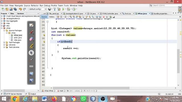Screen dimensions: 182x102
Task: Click the Save All toolbar icon
Action: tap(15, 9)
